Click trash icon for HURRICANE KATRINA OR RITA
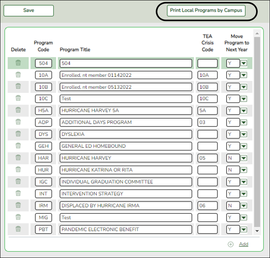Screen dimensions: 270x258 [18, 170]
